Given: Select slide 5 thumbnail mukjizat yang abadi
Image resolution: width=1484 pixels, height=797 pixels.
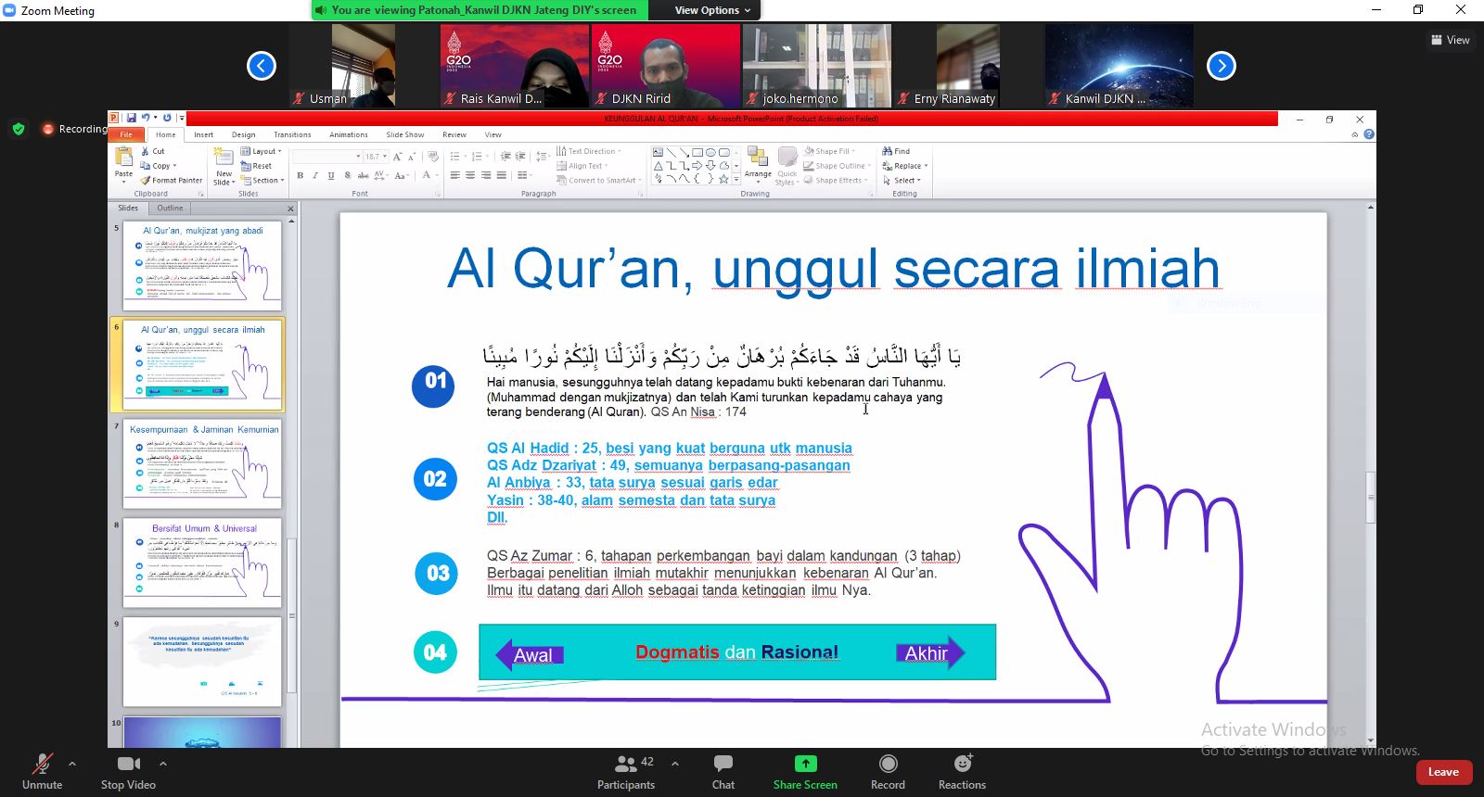Looking at the screenshot, I should (202, 265).
